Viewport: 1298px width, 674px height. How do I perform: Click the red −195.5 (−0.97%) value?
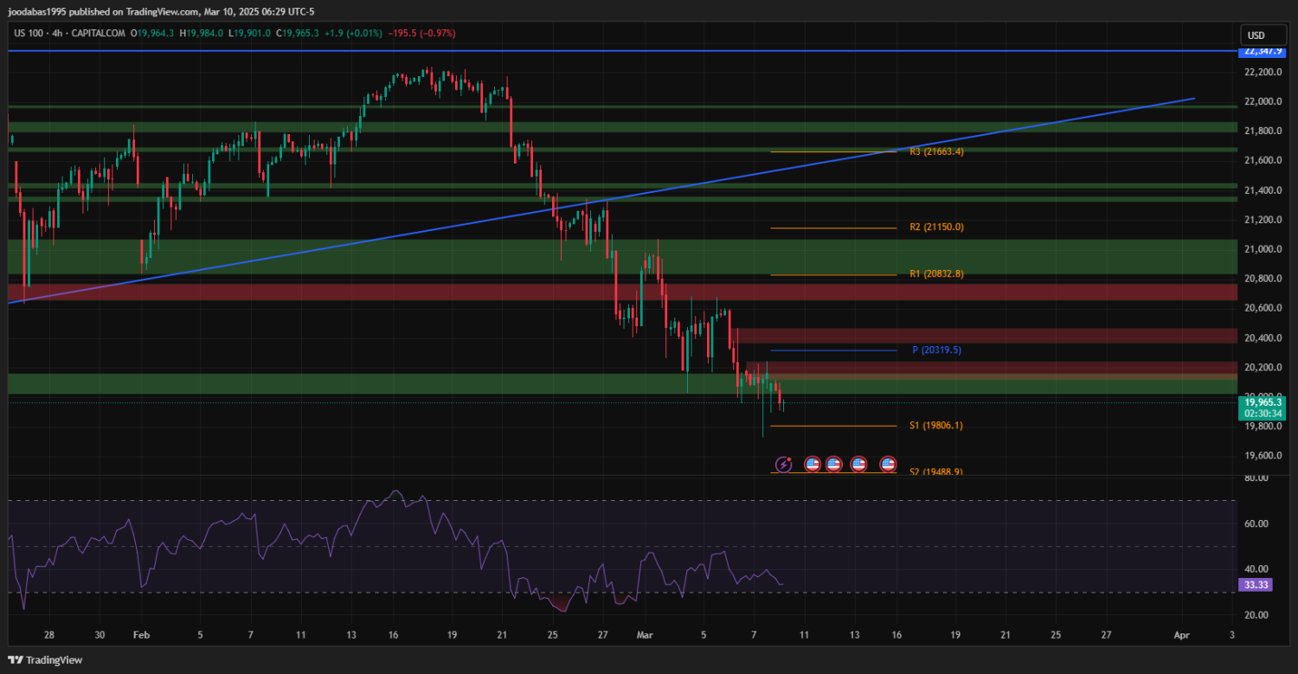[x=421, y=33]
